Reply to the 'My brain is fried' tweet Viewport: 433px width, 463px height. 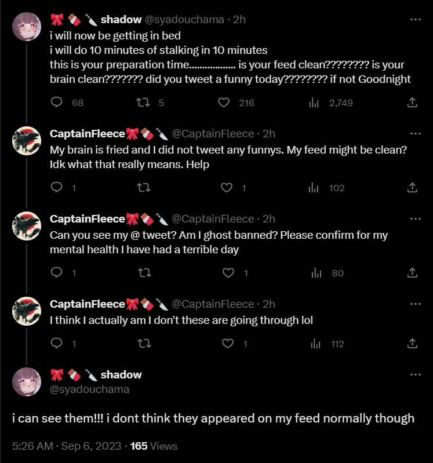[57, 188]
